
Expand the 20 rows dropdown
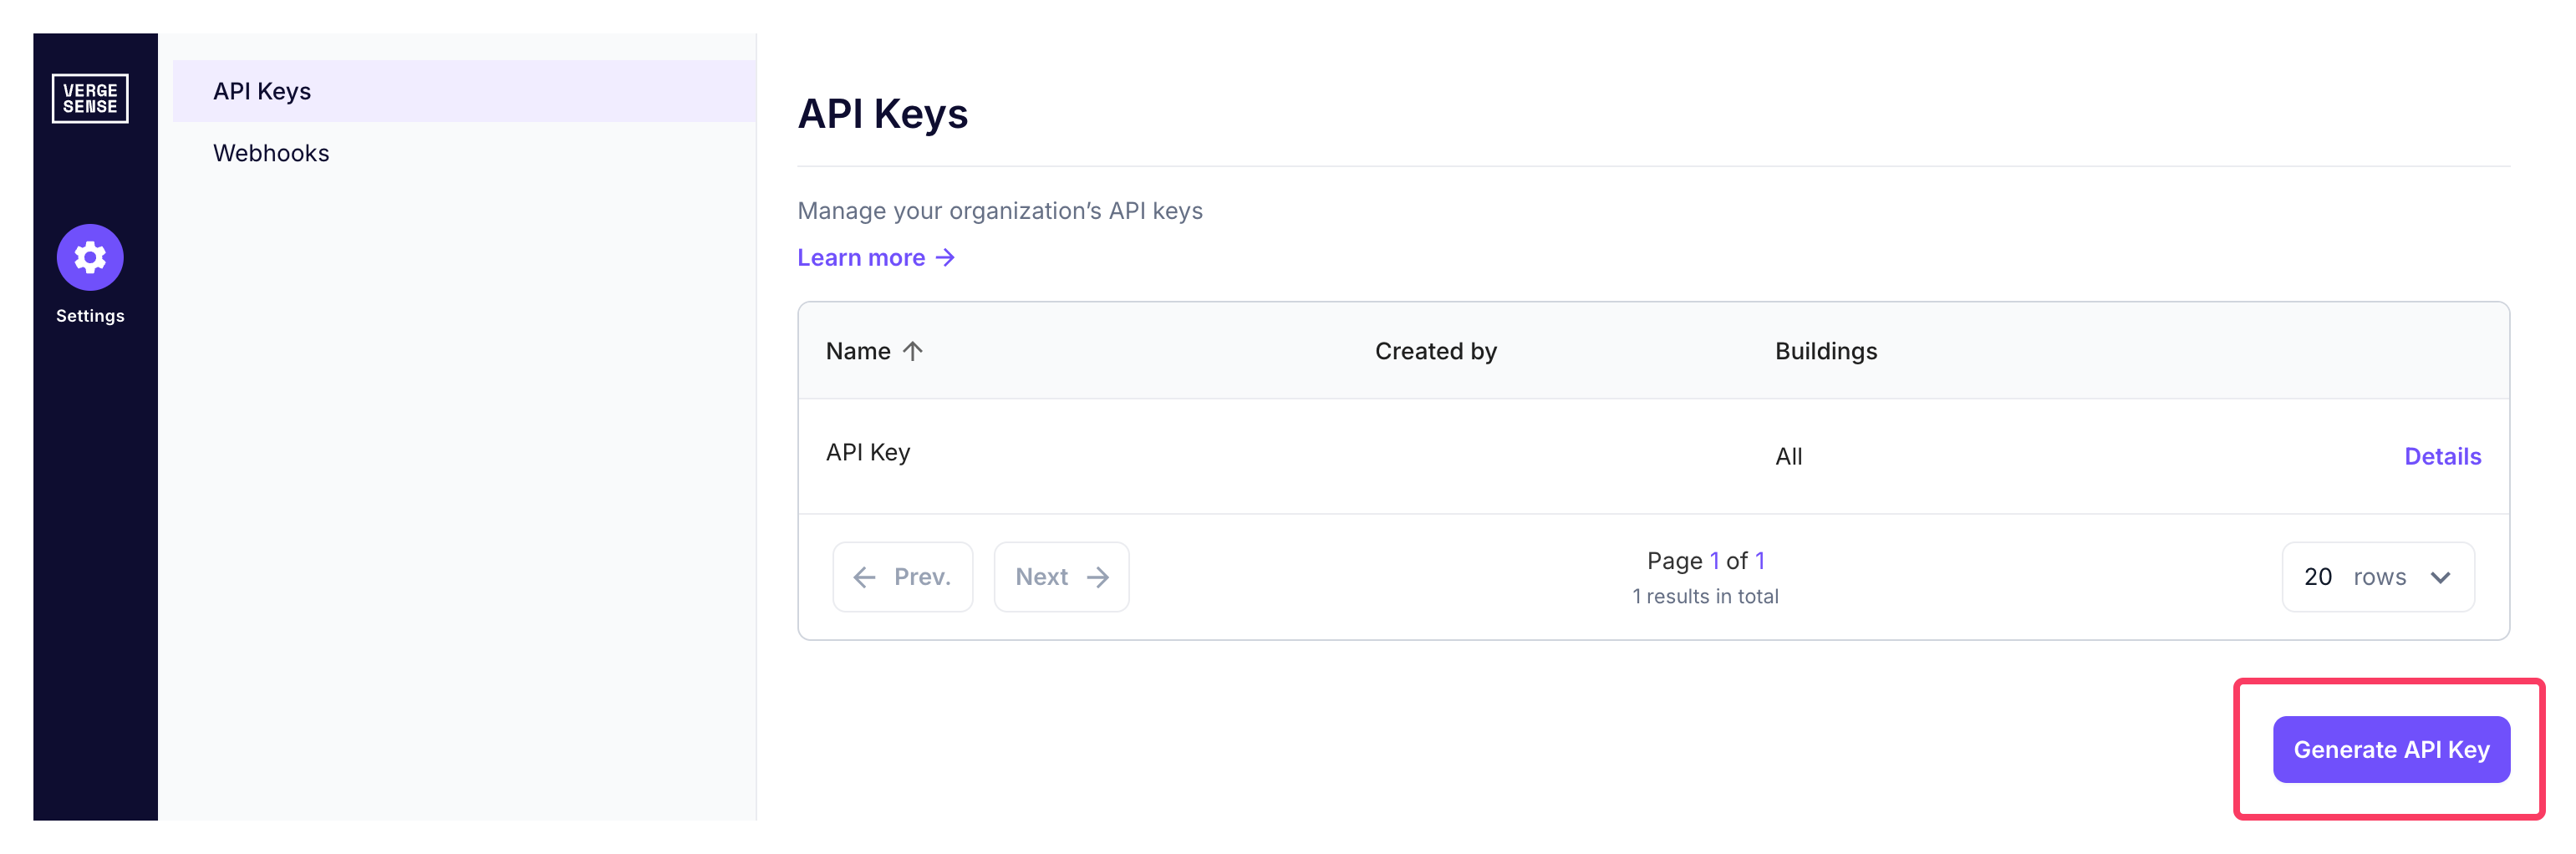pyautogui.click(x=2377, y=577)
